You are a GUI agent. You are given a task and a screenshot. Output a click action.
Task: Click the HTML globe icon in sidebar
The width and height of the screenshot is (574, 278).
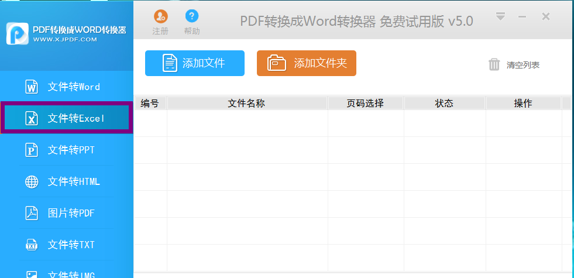(32, 181)
